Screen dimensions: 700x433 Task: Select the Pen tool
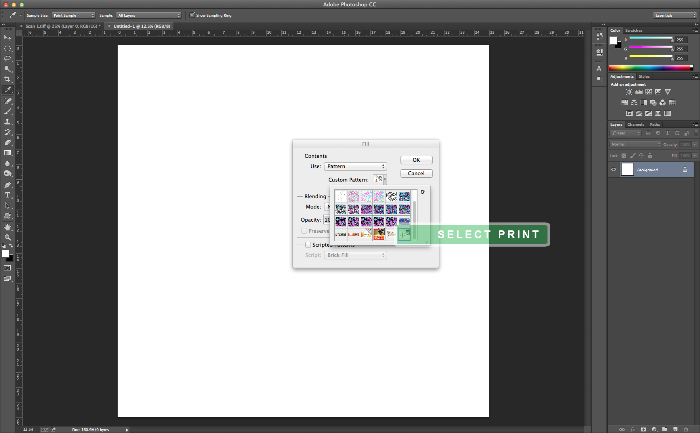(x=8, y=185)
